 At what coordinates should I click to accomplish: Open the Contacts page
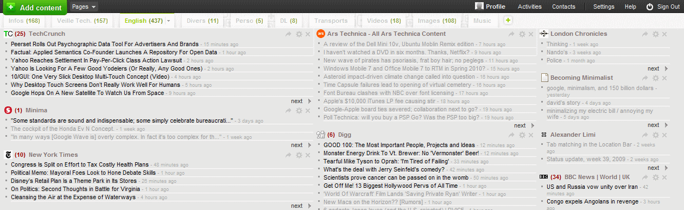563,7
